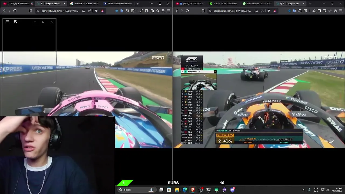This screenshot has height=194, width=345.
Task: Open Leo AI sparkle icon in left window
Action: 158,11
